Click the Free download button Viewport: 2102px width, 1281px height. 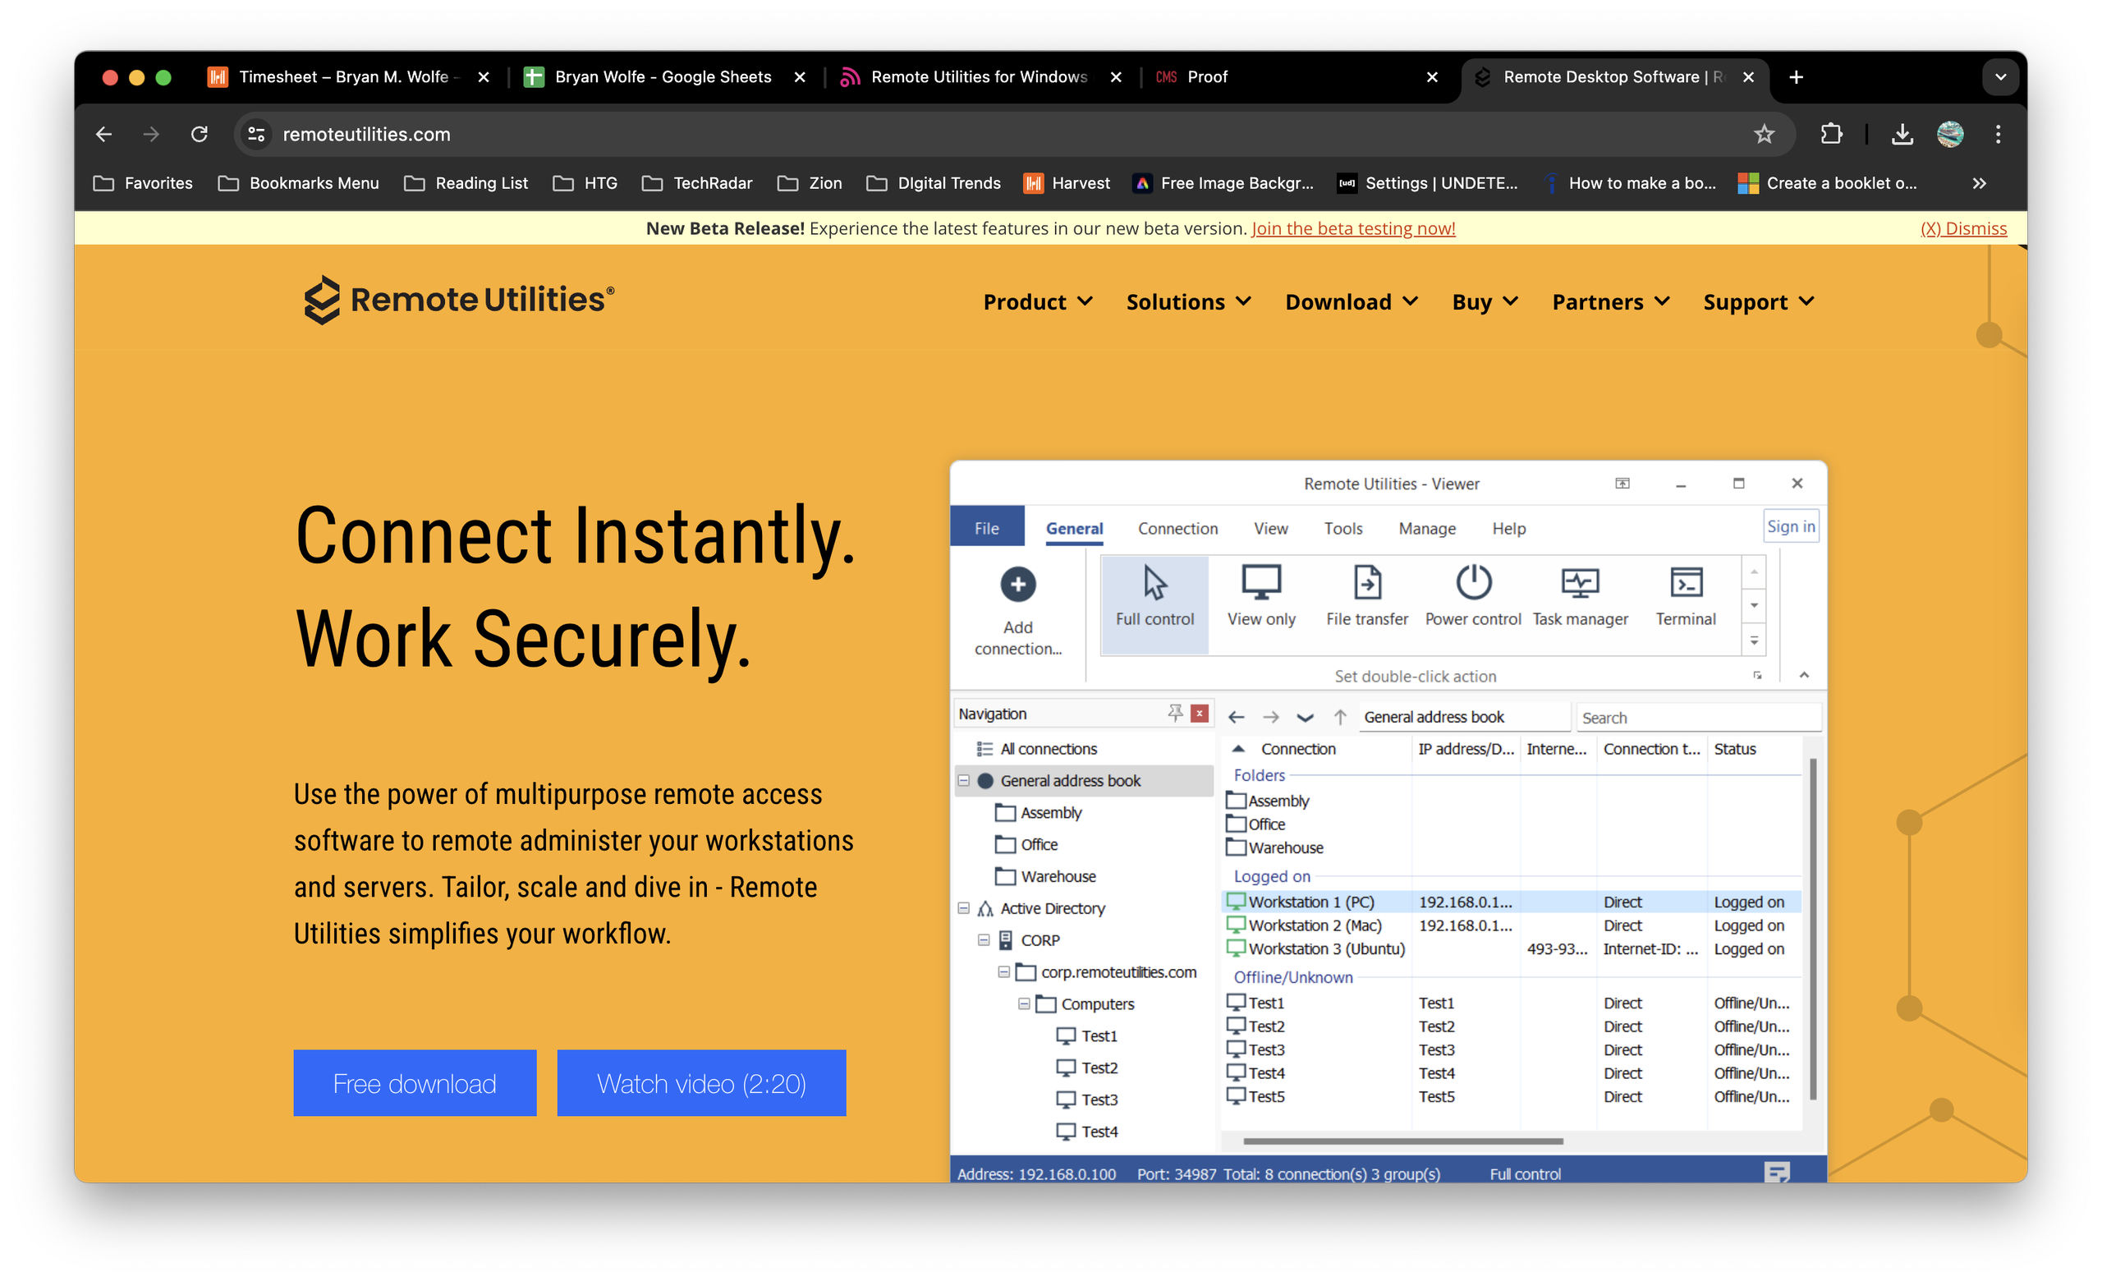coord(415,1083)
